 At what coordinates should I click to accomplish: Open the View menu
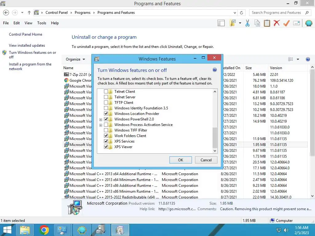coord(28,23)
